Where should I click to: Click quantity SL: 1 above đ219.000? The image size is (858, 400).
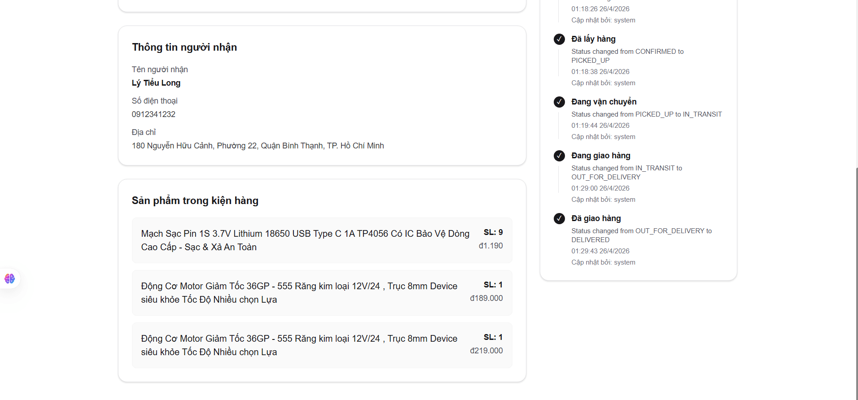pos(493,337)
